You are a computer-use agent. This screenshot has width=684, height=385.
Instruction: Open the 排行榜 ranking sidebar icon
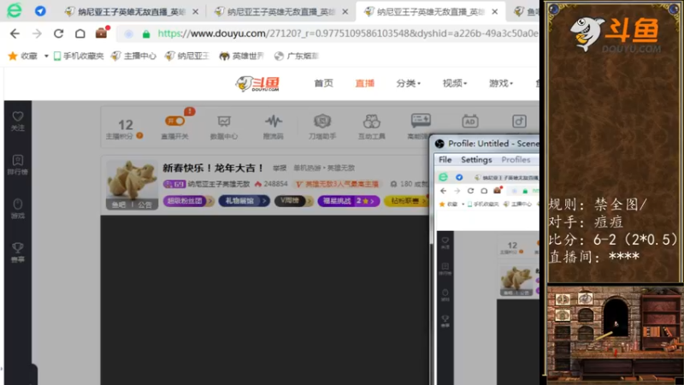17,165
